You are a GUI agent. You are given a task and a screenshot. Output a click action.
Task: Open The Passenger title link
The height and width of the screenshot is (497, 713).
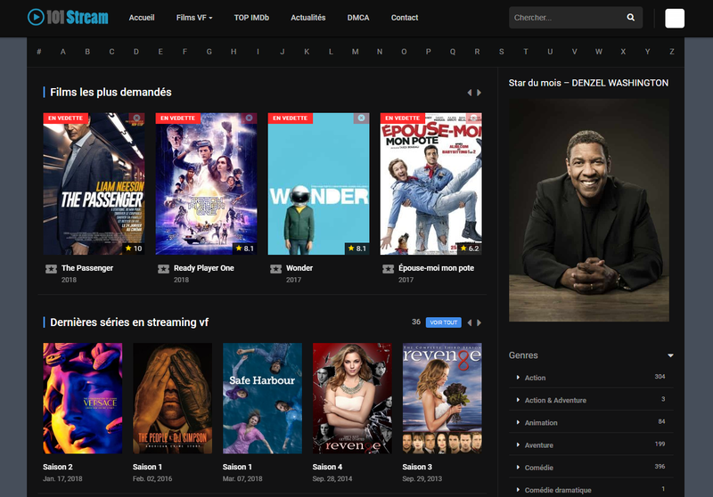pos(87,268)
